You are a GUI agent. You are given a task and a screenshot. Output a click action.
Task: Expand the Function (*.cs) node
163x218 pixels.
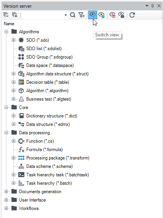(x=13, y=141)
